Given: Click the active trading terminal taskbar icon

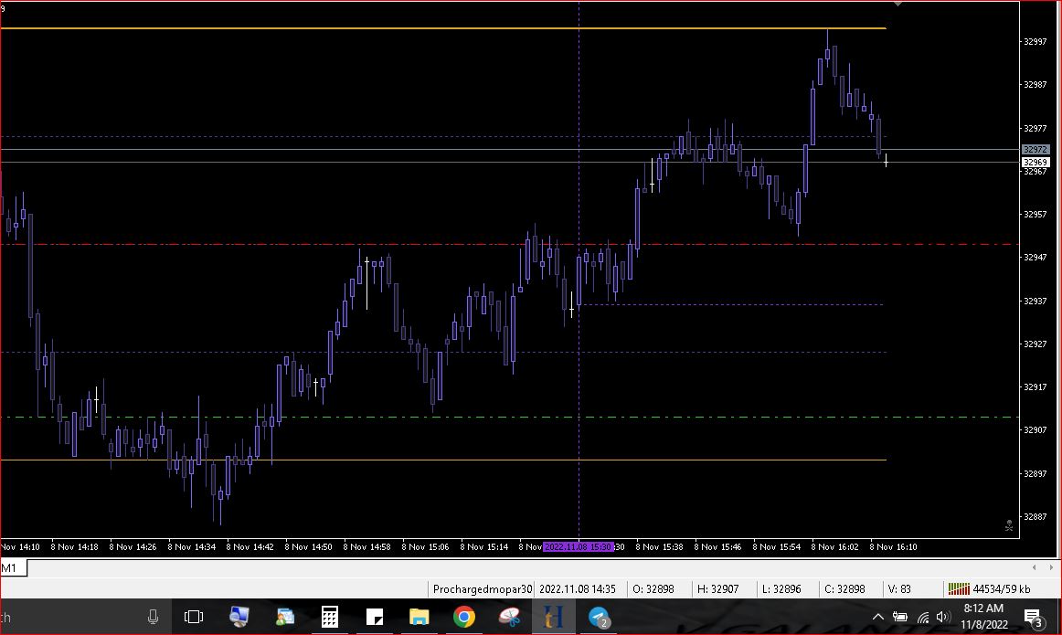Looking at the screenshot, I should click(x=554, y=617).
